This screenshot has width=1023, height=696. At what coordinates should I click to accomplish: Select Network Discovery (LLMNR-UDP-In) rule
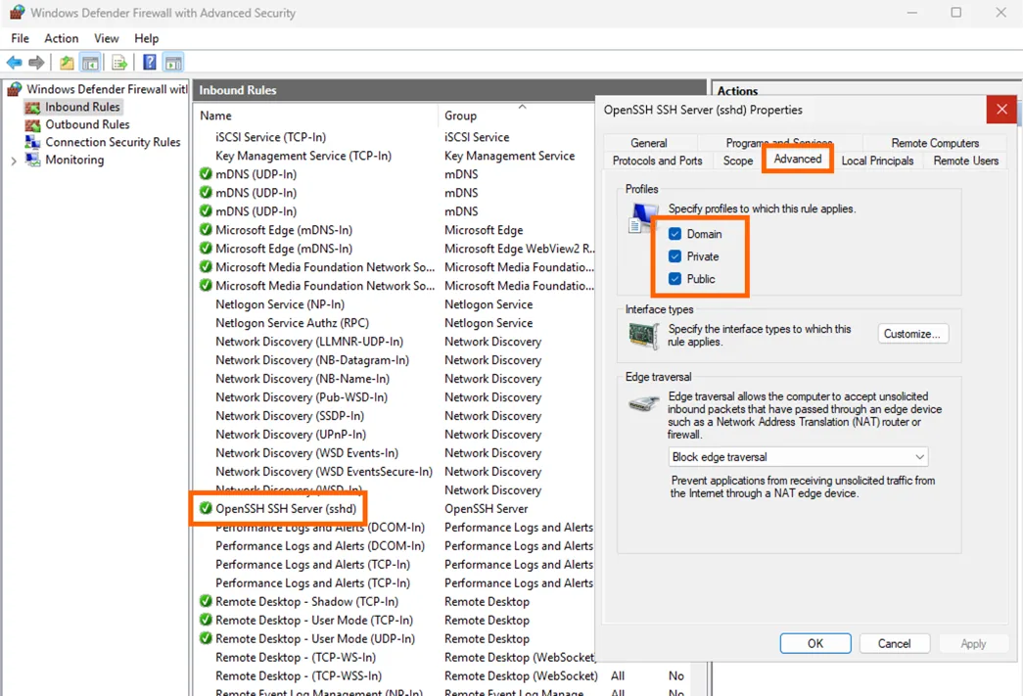309,342
